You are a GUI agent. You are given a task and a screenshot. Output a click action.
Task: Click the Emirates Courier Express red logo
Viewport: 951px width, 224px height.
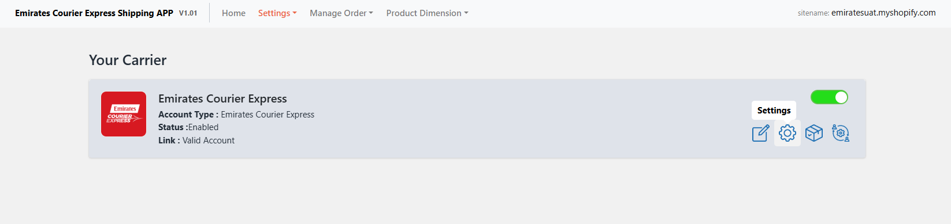(x=124, y=114)
